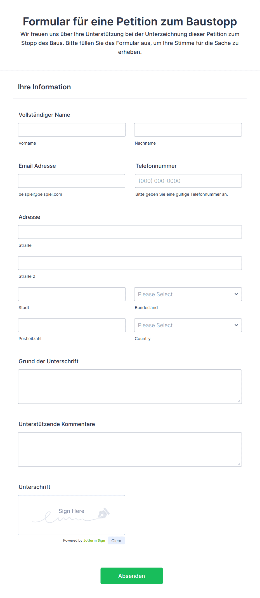Focus the Email Adresse input box

(x=71, y=181)
